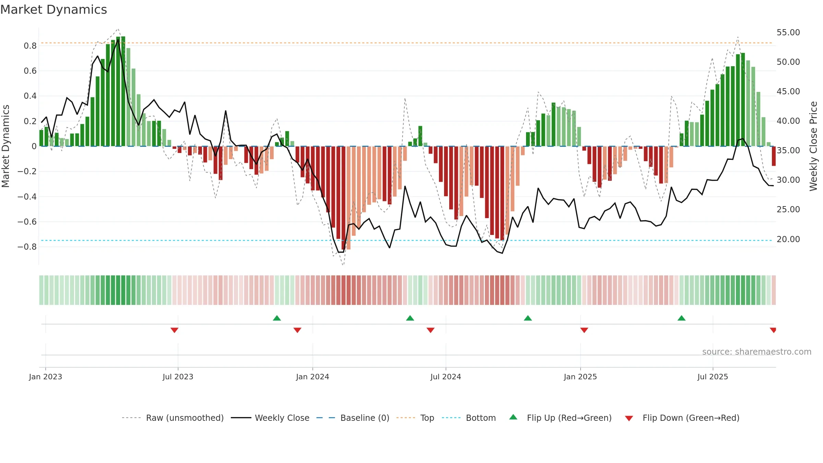
Task: Toggle the Bottom legend entry
Action: pyautogui.click(x=469, y=418)
